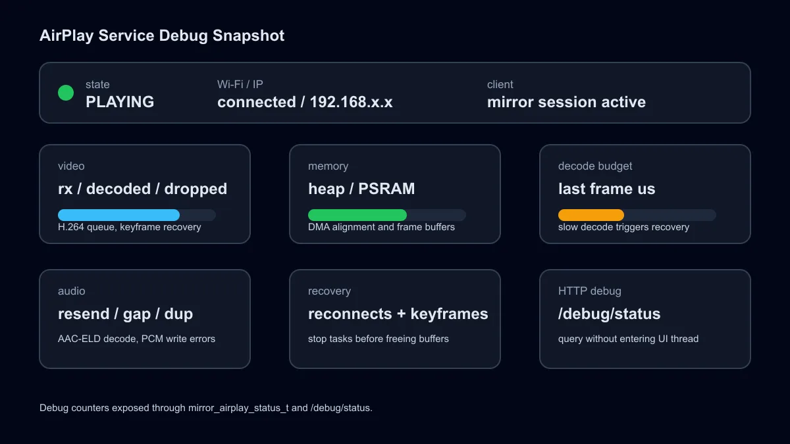Click the green heap / PSRAM bar
The width and height of the screenshot is (790, 444).
357,215
